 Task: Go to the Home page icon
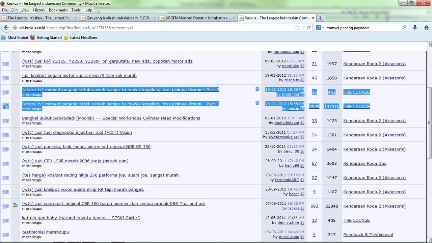[426, 28]
